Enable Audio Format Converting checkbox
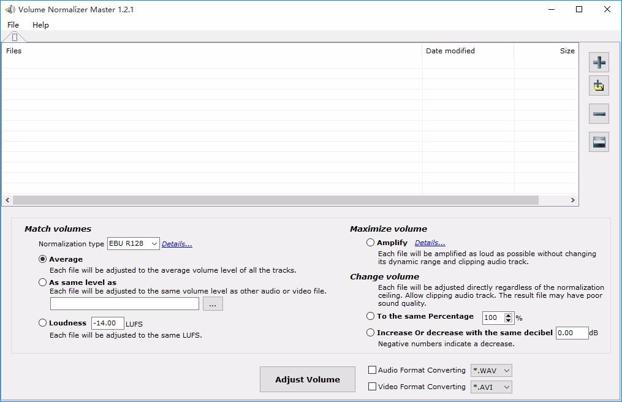The image size is (622, 402). [x=372, y=370]
